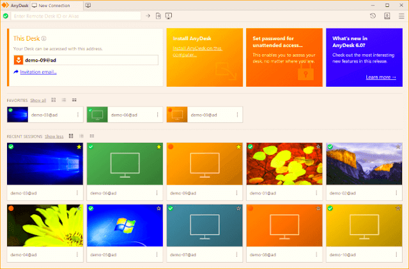Click Learn more link in What's new tile
This screenshot has width=409, height=269.
381,77
